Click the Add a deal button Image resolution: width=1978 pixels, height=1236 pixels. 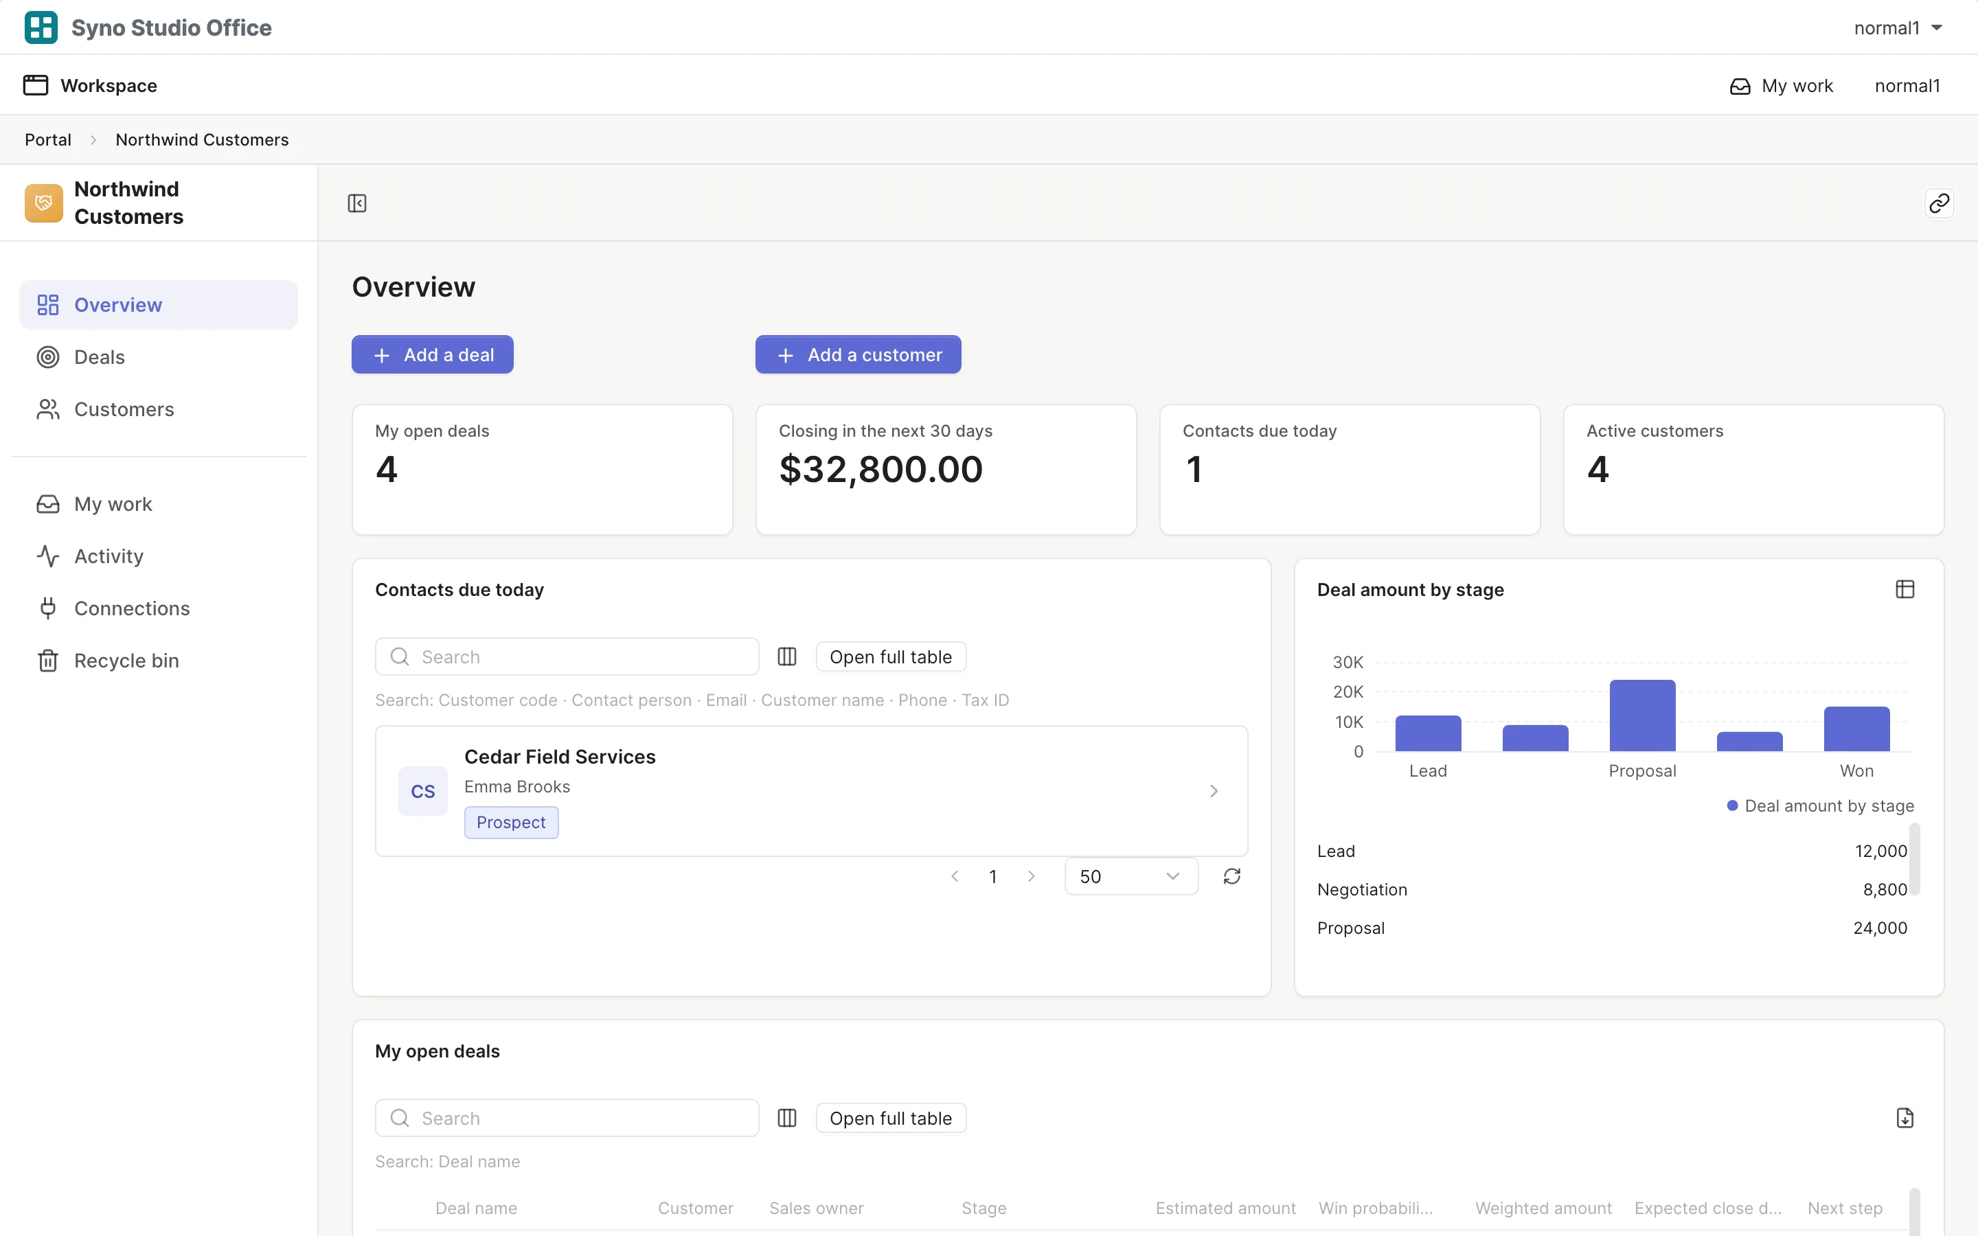tap(433, 355)
